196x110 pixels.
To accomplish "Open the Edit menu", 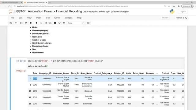I will pos(21,18).
